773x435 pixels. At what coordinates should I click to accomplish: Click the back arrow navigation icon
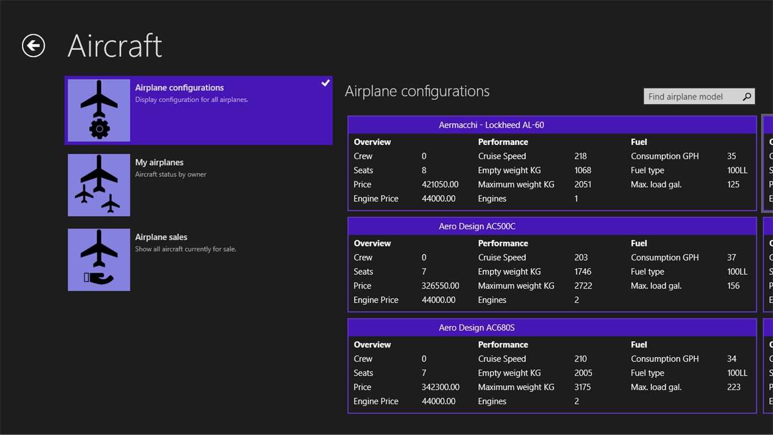point(33,45)
